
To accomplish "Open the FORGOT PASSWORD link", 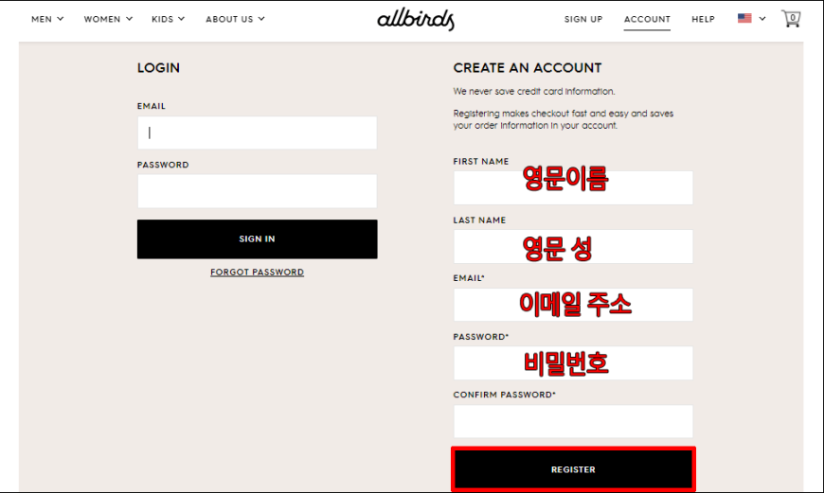I will click(257, 272).
